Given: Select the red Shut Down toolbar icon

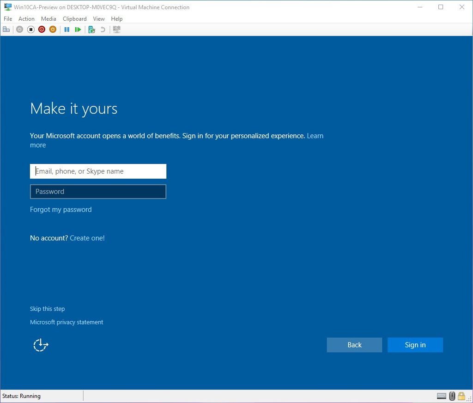Looking at the screenshot, I should pos(42,29).
